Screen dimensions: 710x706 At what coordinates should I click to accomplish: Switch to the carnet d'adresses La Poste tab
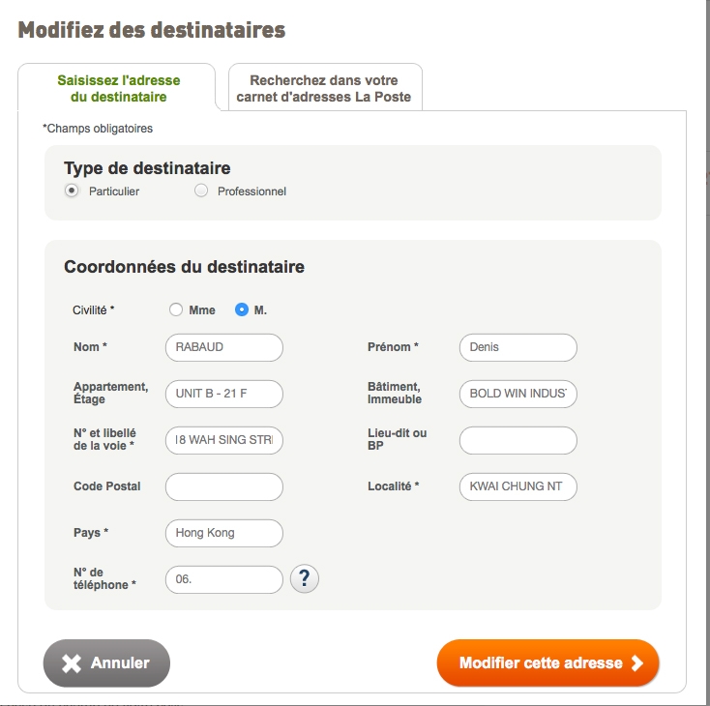(x=325, y=88)
